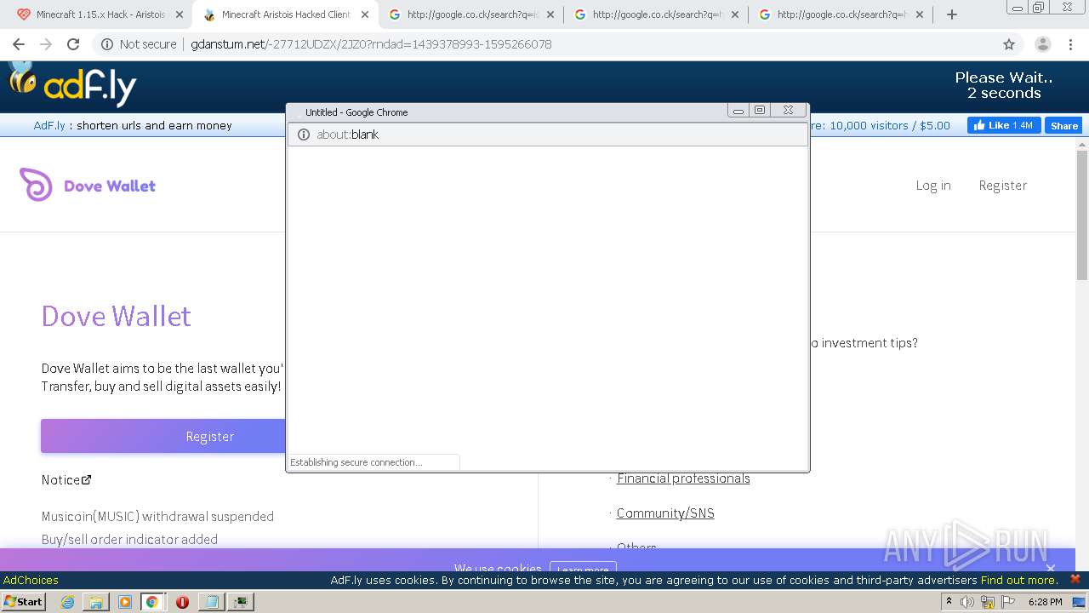Open the Community/SNS link

tap(665, 513)
